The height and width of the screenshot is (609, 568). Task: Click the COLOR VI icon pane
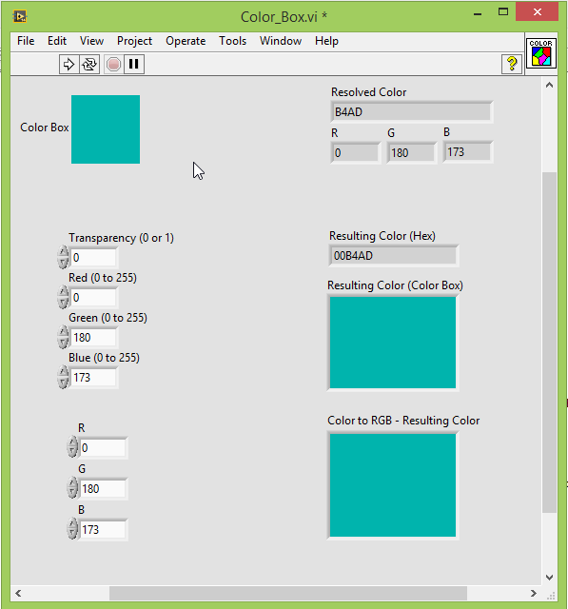pos(541,53)
